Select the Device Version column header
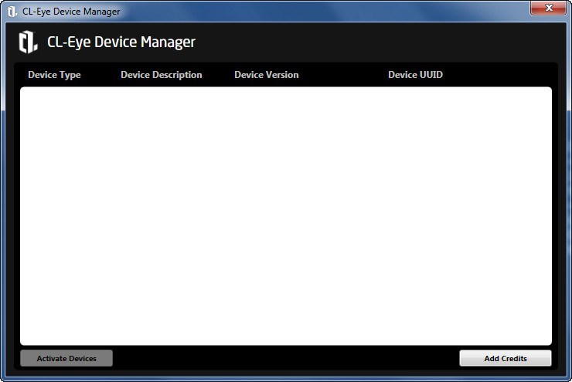 click(266, 75)
